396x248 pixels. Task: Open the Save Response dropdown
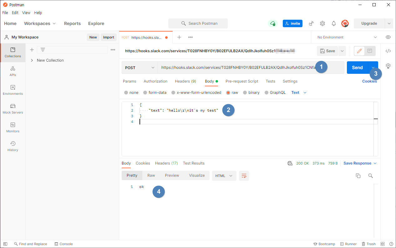(x=360, y=163)
